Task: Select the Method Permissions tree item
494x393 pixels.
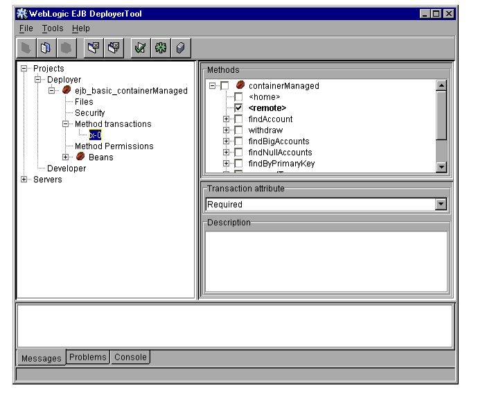Action: [x=114, y=146]
